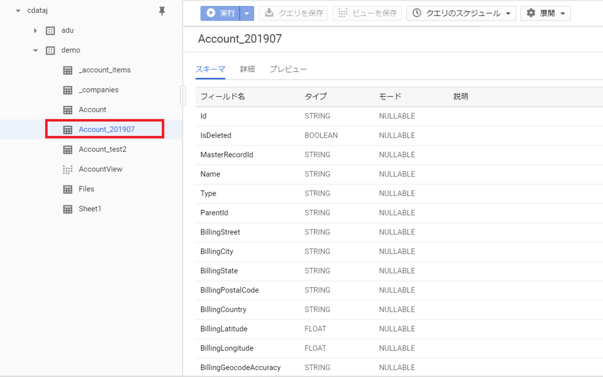The width and height of the screenshot is (603, 377).
Task: Click the タイプ column header
Action: click(x=316, y=96)
